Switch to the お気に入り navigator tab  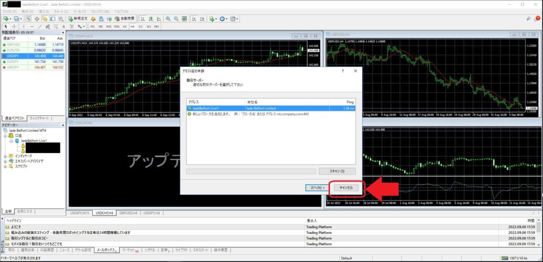[24, 211]
